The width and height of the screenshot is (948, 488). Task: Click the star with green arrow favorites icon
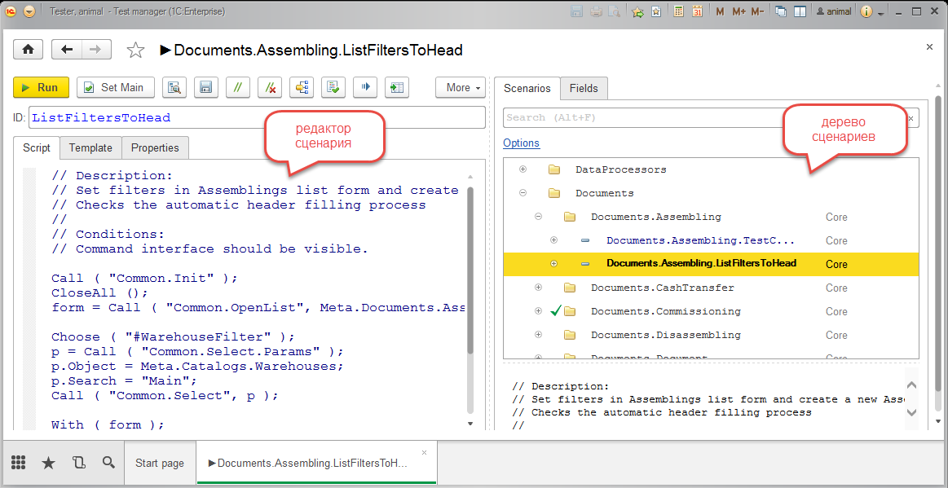coord(637,11)
